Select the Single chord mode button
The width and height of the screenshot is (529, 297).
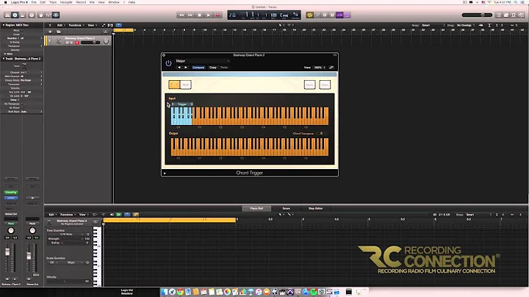(x=174, y=85)
